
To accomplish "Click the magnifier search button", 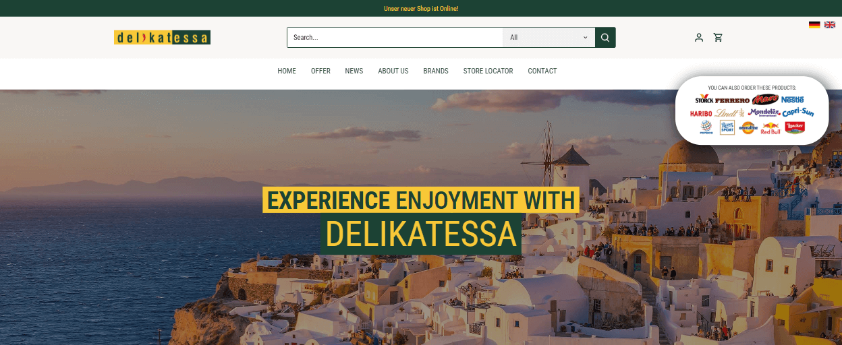I will click(605, 38).
